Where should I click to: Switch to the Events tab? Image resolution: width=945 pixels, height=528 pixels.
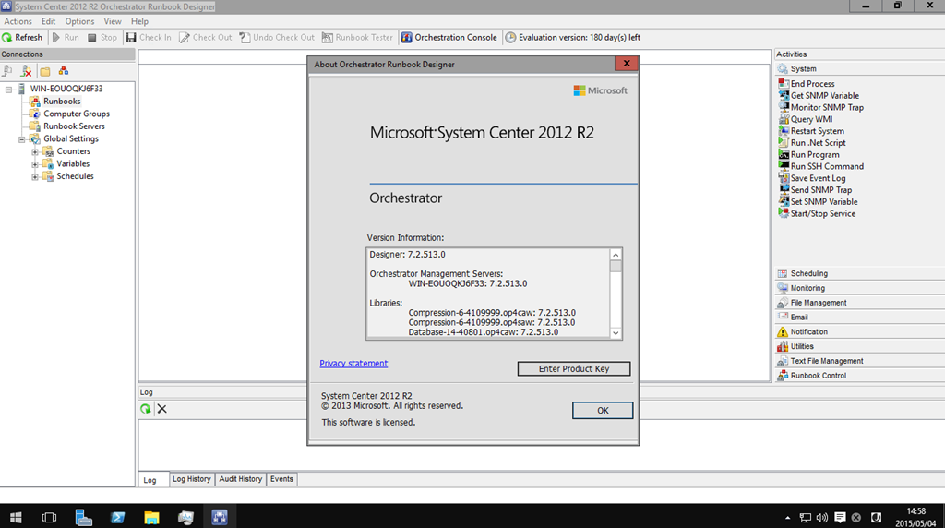tap(281, 479)
